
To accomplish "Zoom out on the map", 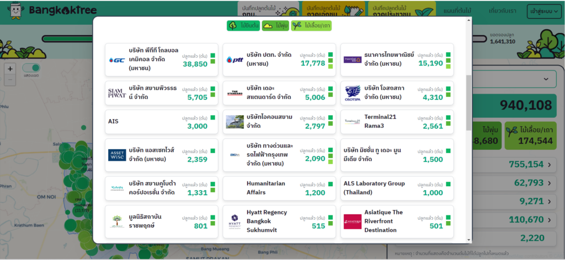I will (x=10, y=79).
